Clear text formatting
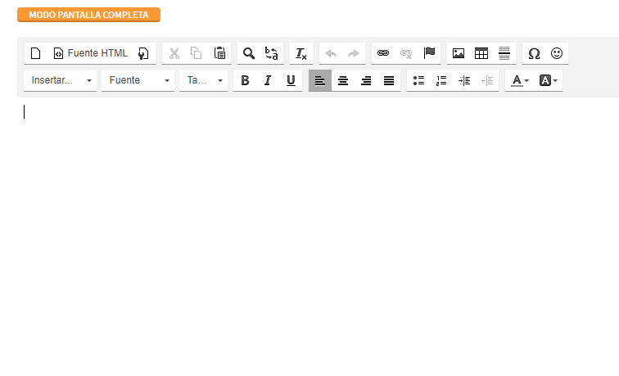The height and width of the screenshot is (376, 619). (301, 53)
